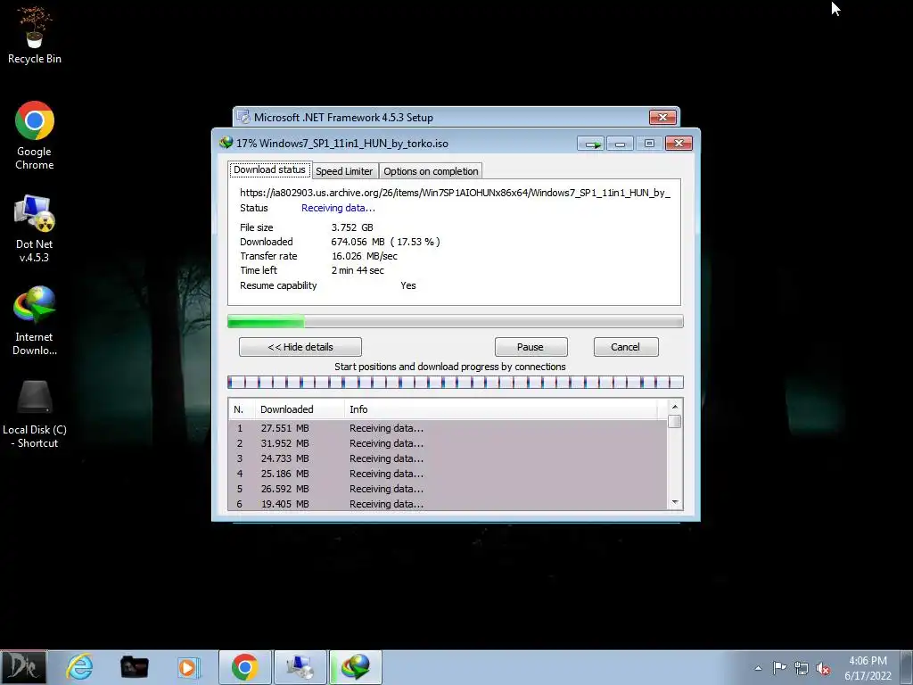Click the green download progress bar
Viewport: 913px width, 685px height.
455,321
